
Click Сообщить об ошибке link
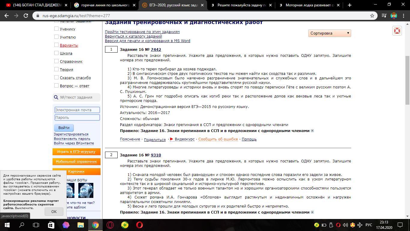coord(218,139)
